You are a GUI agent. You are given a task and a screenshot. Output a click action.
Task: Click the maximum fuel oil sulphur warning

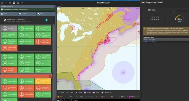[x=166, y=31]
